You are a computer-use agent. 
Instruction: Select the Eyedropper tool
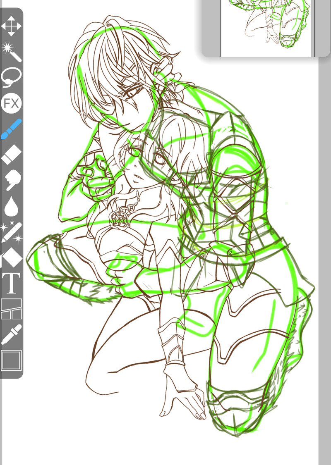11,334
